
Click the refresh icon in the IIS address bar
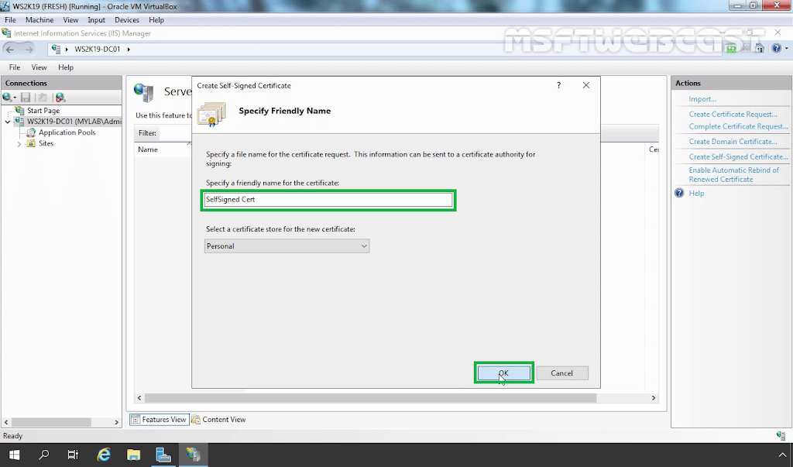[731, 49]
